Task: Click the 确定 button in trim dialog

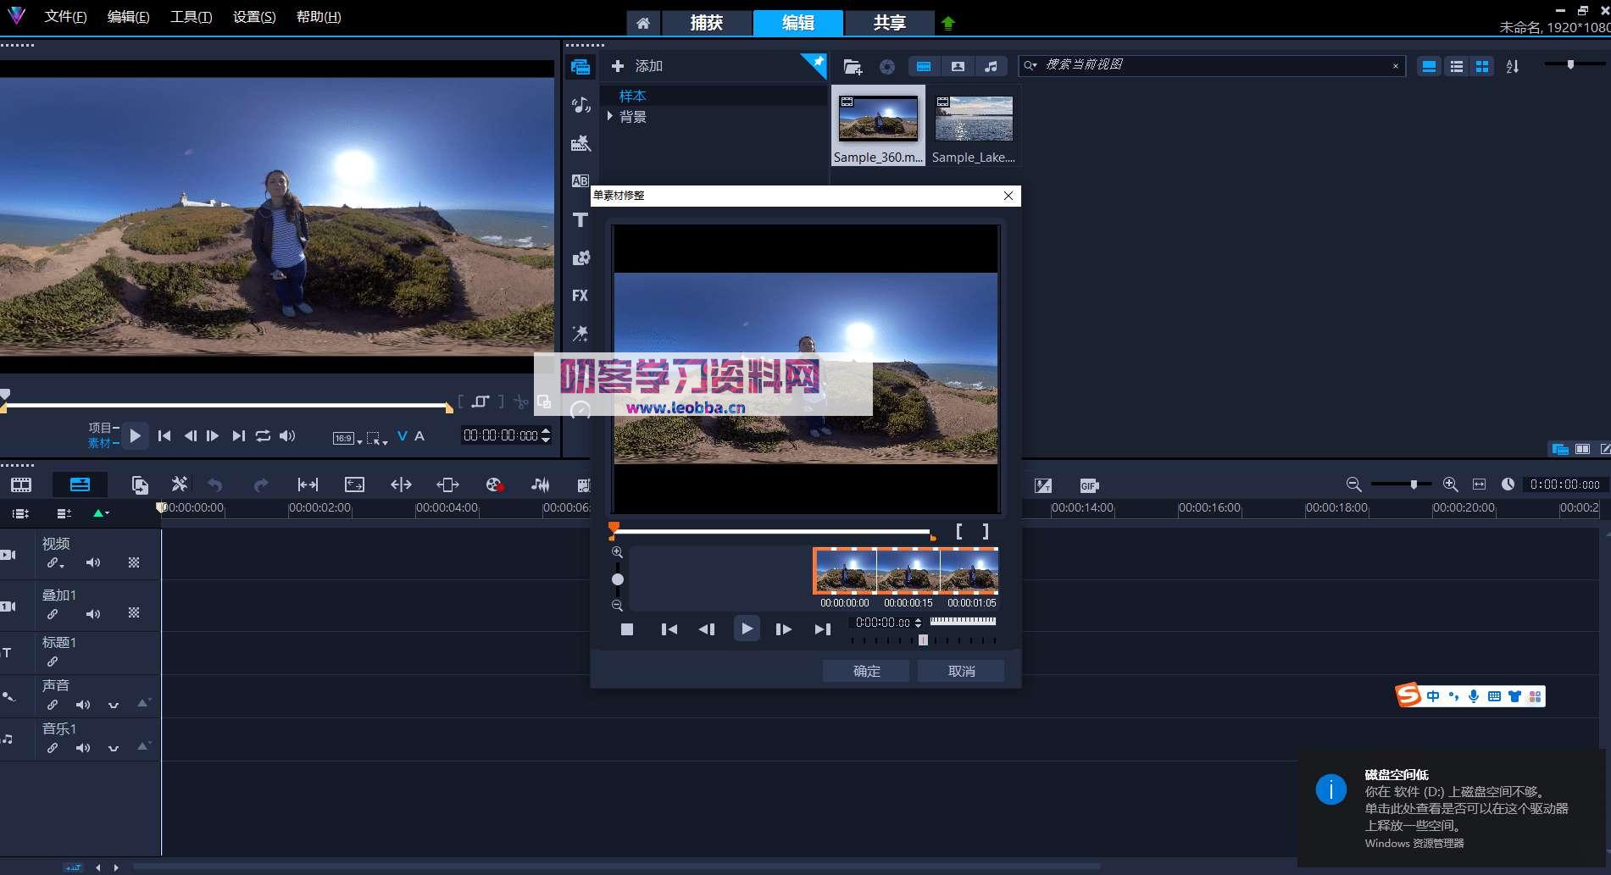Action: (x=866, y=671)
